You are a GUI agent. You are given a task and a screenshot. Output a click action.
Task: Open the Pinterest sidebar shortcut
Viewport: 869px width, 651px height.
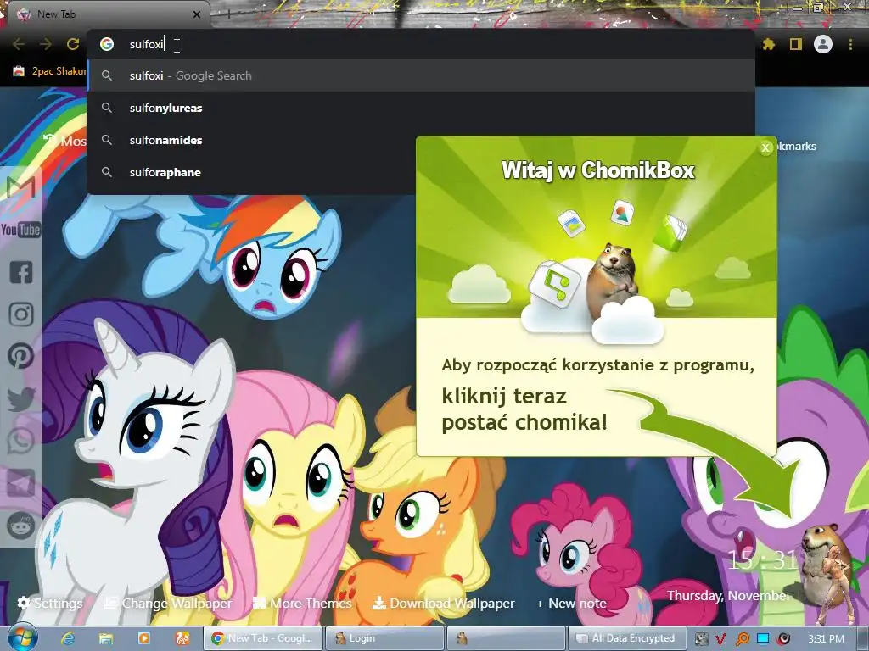pyautogui.click(x=21, y=356)
